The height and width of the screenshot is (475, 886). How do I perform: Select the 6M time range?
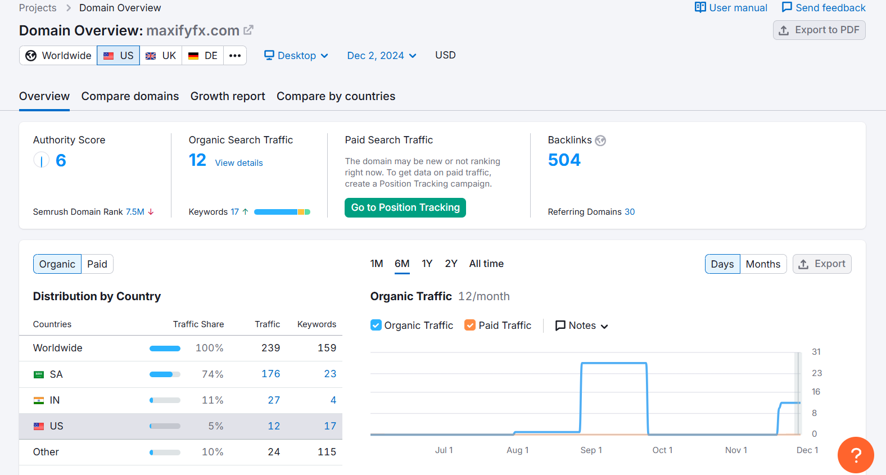(402, 264)
